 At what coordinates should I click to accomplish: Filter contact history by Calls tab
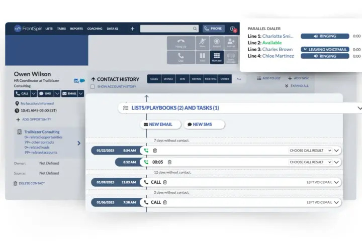[x=154, y=79]
